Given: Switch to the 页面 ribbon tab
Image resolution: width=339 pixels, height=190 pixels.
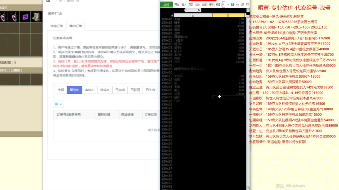Looking at the screenshot, I should pyautogui.click(x=190, y=4).
